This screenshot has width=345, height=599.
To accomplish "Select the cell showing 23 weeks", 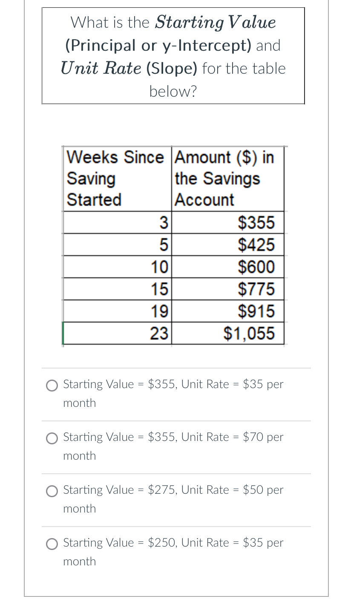I will coord(118,333).
